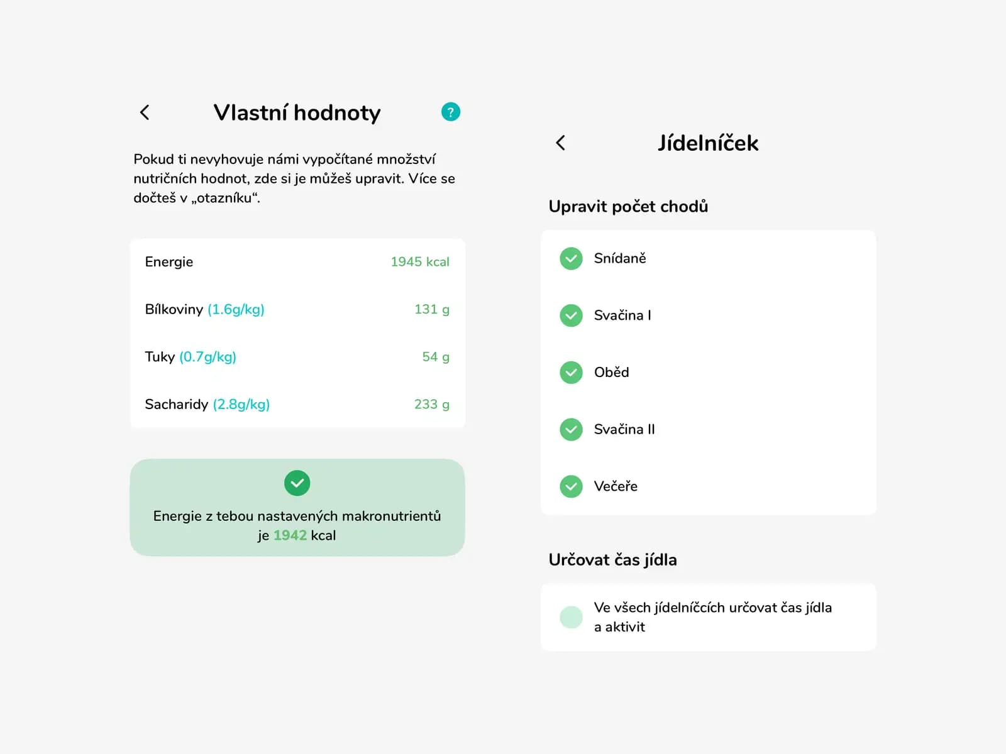
Task: Edit the 131 g protein value
Action: 431,309
